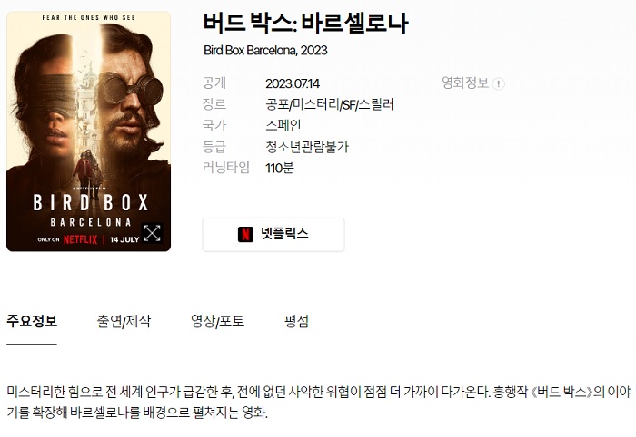Open the 영상/포토 tab
636x437 pixels.
(x=217, y=321)
